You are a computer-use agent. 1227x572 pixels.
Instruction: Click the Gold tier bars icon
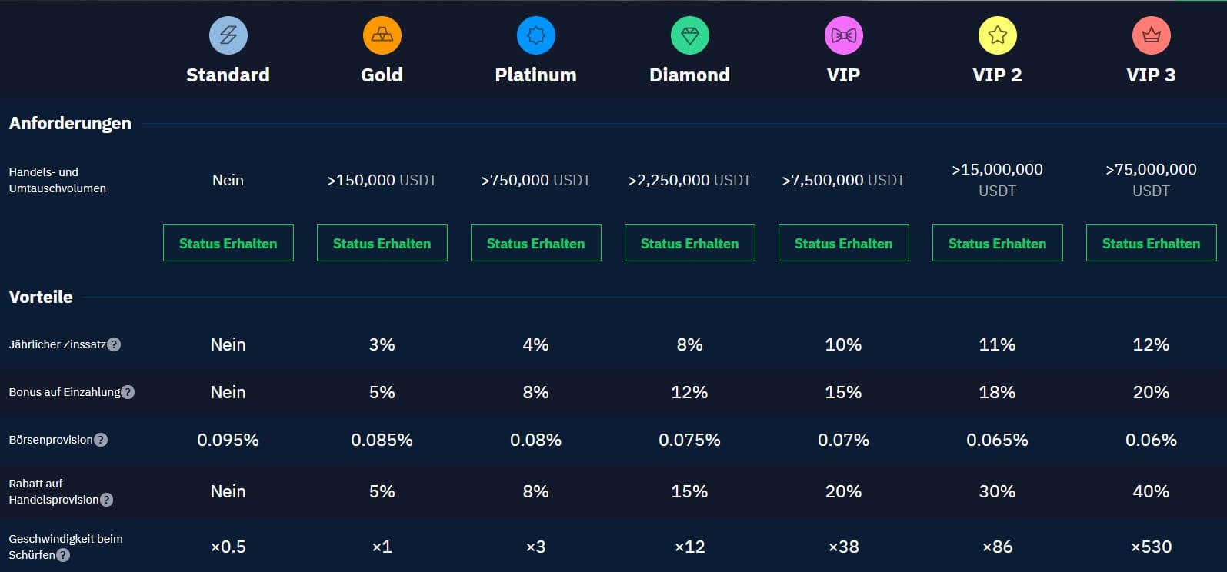(x=382, y=35)
